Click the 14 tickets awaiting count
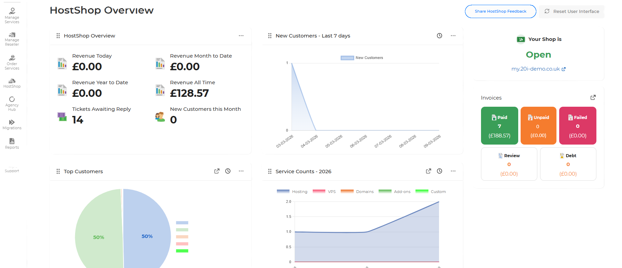622x268 pixels. [x=78, y=120]
